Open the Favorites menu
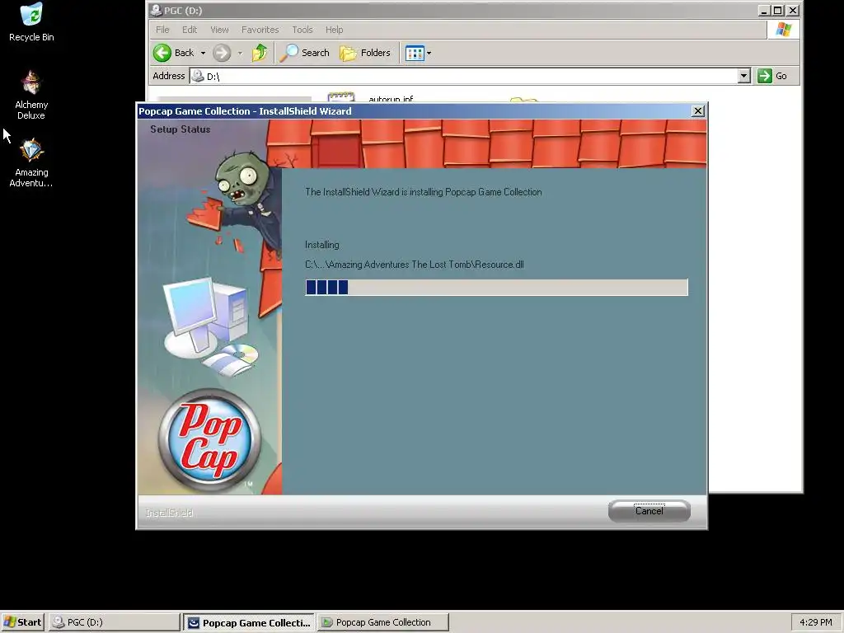844x633 pixels. 260,30
